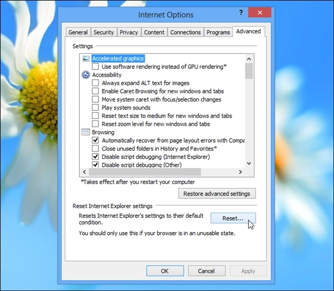Click the Cancel button
Screen dimensions: 334x291
click(x=206, y=271)
